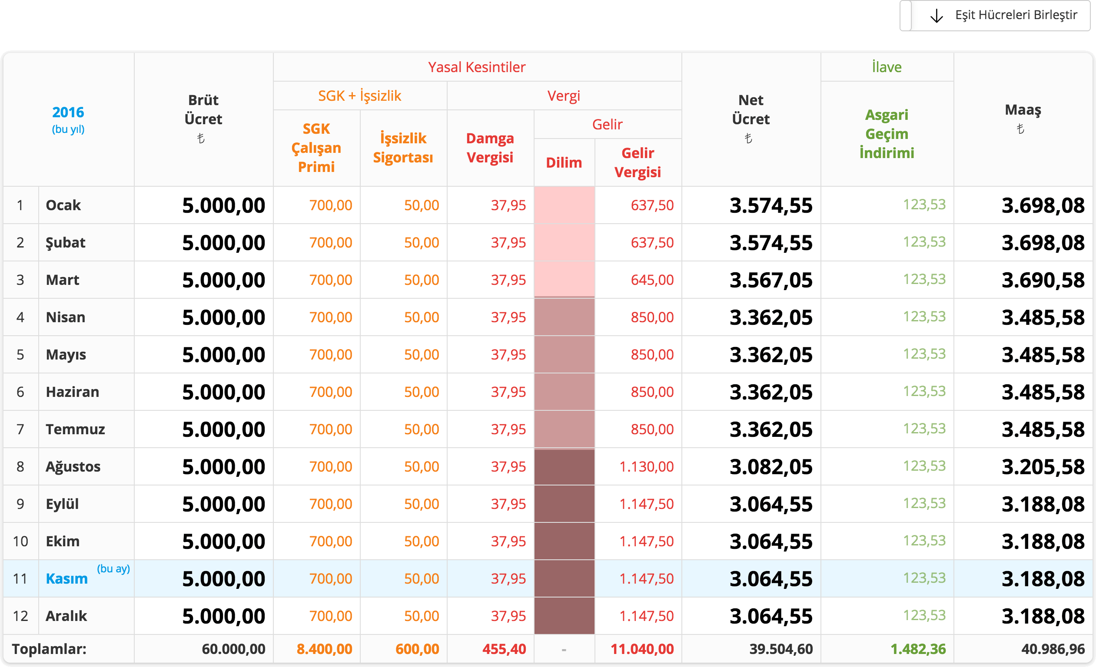Click the Toplamlar Gelir Vergisi total 11.040,00
Screen dimensions: 1096x667
click(x=642, y=649)
